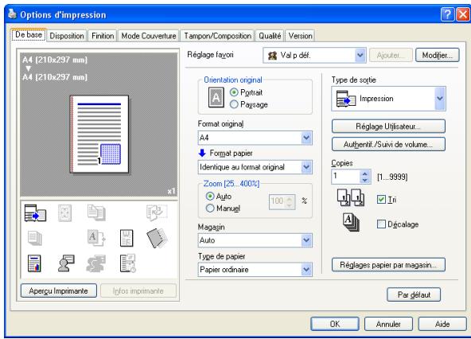Uncheck the Tri checkbox

coord(381,199)
